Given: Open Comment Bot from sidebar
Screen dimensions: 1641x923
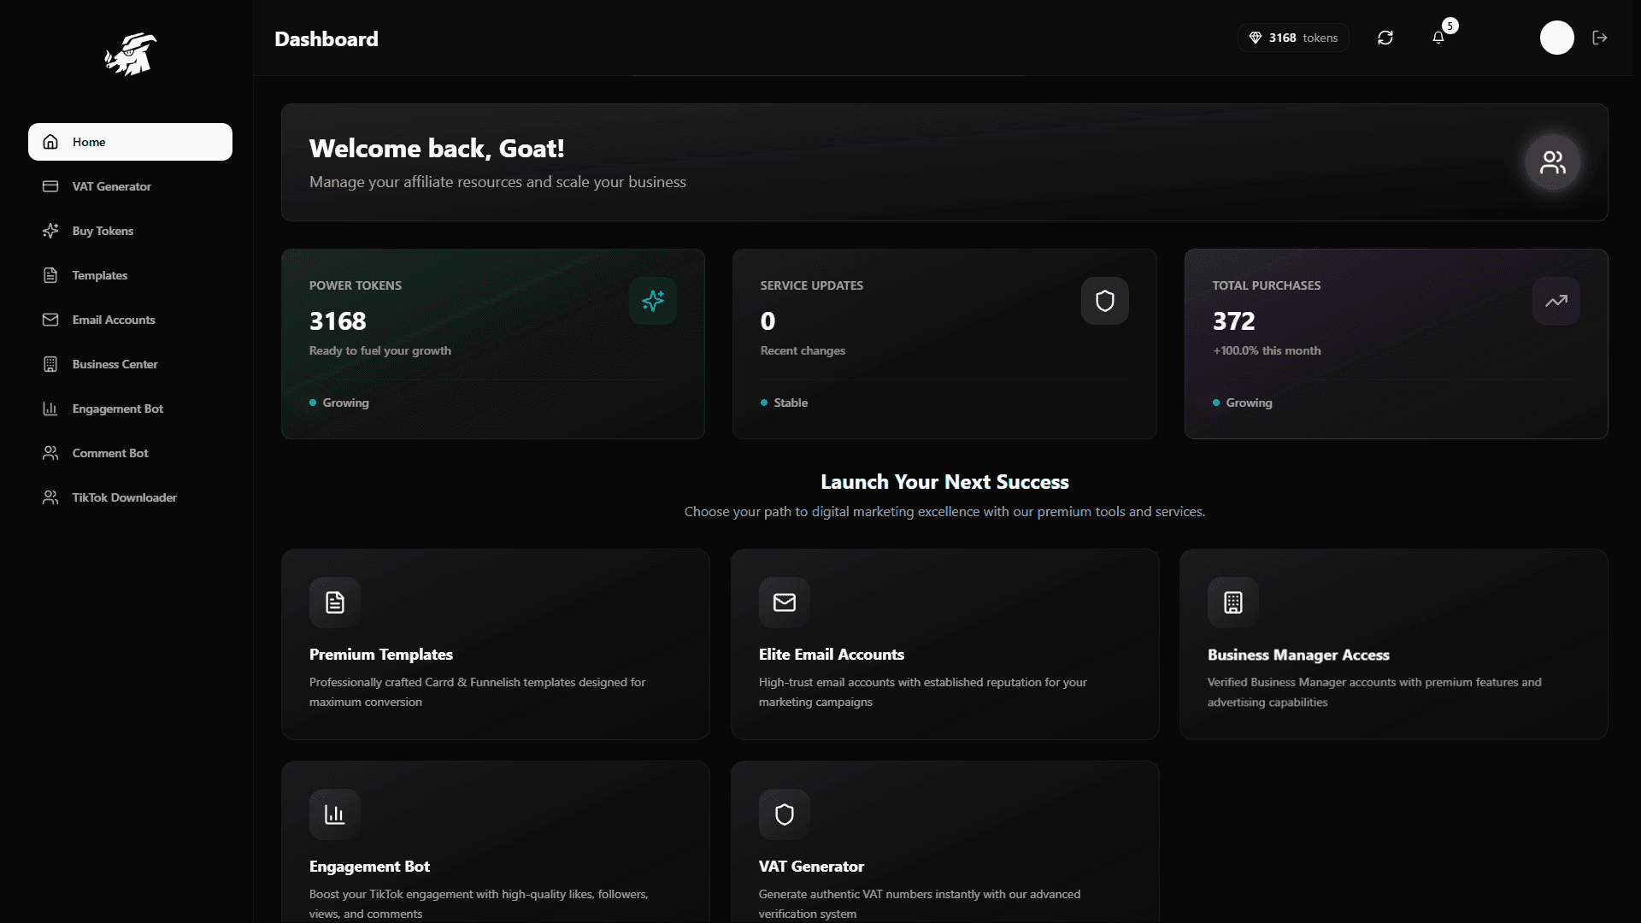Looking at the screenshot, I should (x=110, y=453).
